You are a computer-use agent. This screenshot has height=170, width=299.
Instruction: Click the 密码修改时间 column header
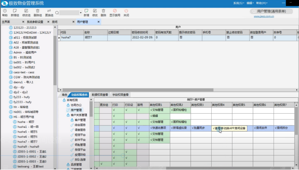143,32
